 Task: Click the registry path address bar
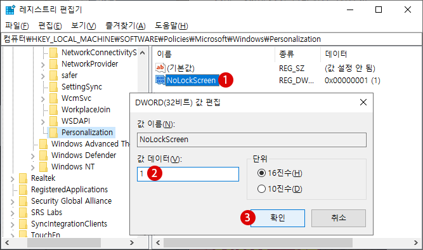tap(212, 39)
